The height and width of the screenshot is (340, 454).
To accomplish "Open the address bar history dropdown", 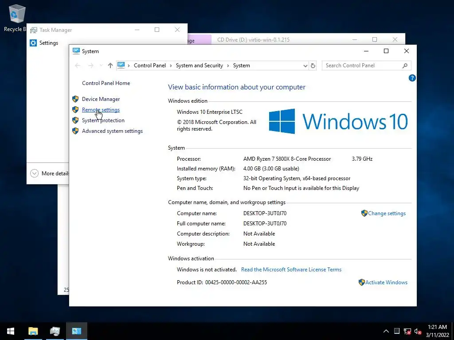I will tap(305, 66).
